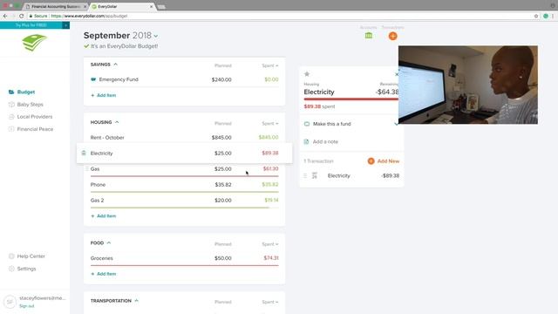The image size is (558, 314).
Task: Select the Phone budget item
Action: click(x=184, y=185)
